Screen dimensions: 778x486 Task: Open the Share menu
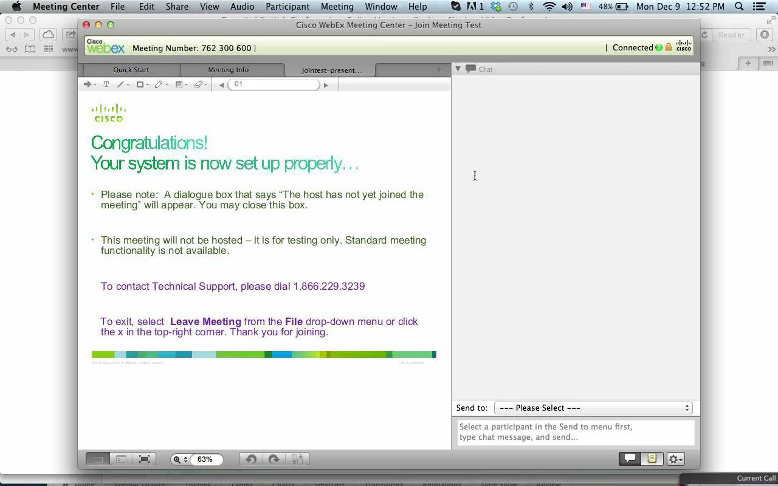pyautogui.click(x=177, y=6)
